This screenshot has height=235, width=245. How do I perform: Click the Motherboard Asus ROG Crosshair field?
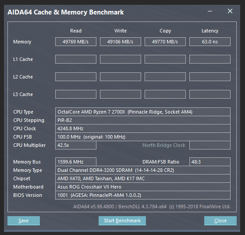click(x=143, y=187)
